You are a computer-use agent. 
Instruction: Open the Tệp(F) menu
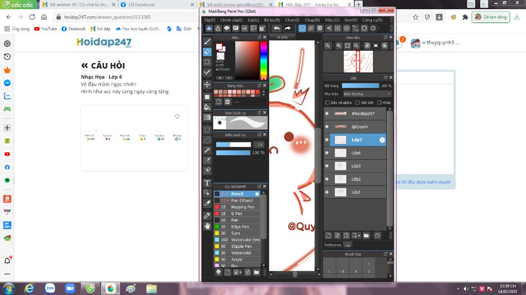(x=210, y=20)
